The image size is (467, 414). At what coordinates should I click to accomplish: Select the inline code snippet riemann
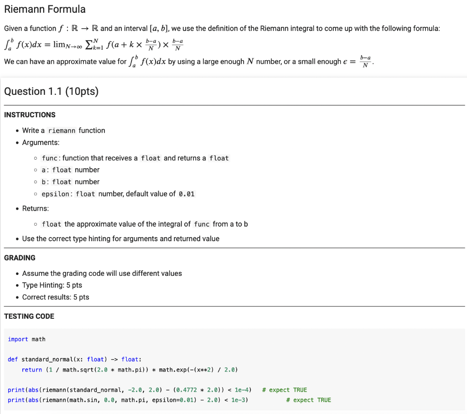point(62,130)
